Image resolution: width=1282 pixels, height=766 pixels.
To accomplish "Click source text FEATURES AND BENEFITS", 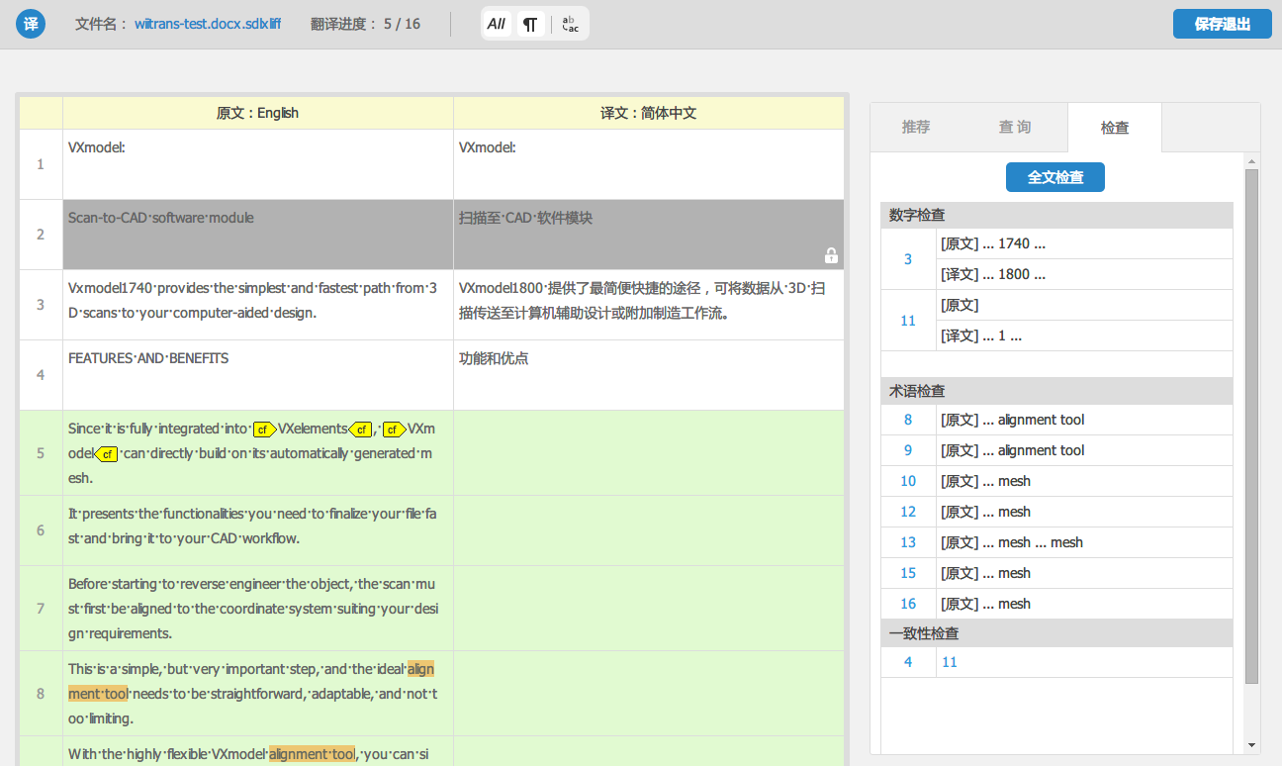I will pyautogui.click(x=148, y=358).
